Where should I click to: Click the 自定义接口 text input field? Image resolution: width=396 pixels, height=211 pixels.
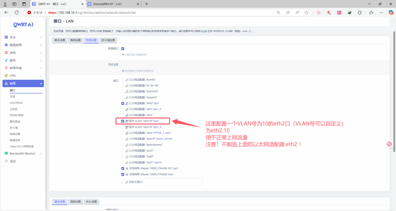pyautogui.click(x=173, y=182)
